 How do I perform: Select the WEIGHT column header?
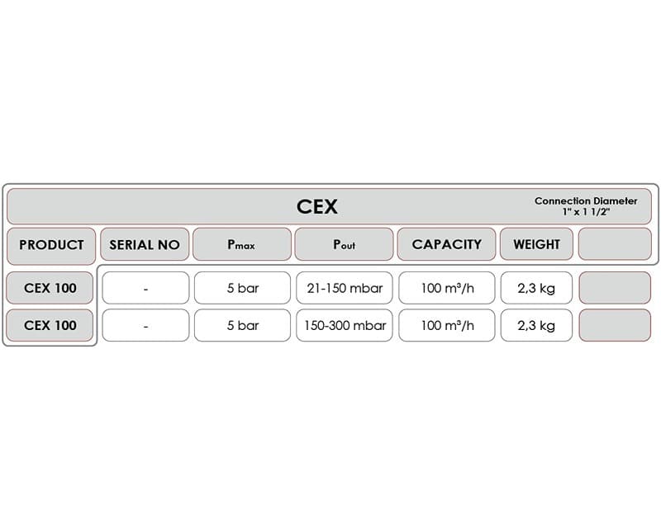coord(536,244)
